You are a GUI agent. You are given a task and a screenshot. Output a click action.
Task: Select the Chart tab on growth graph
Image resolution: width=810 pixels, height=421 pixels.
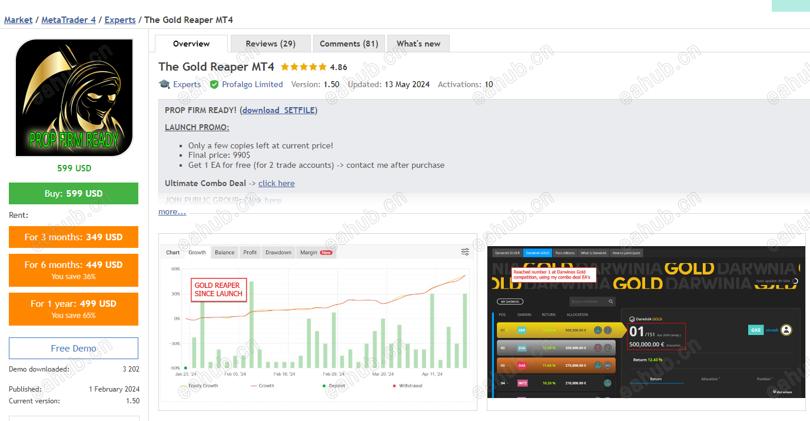tap(173, 253)
